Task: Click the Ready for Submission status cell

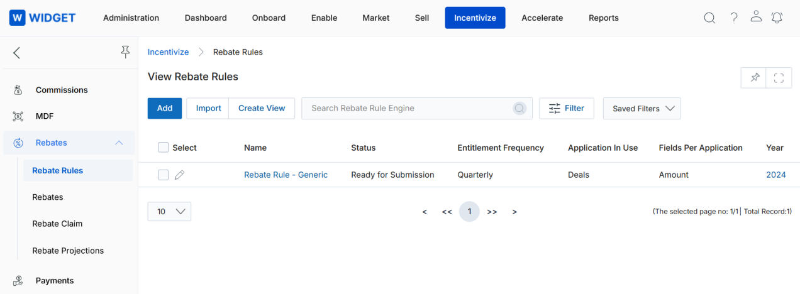Action: click(x=392, y=175)
